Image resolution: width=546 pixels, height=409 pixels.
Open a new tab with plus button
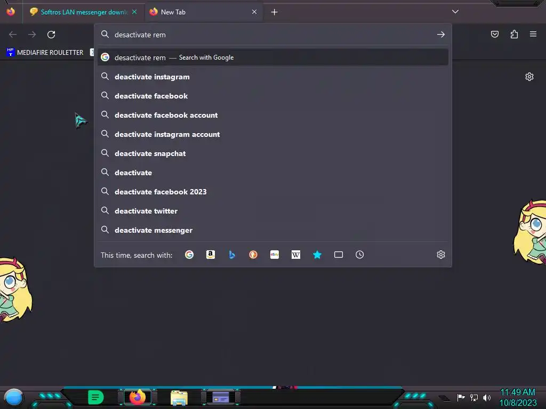(x=275, y=12)
